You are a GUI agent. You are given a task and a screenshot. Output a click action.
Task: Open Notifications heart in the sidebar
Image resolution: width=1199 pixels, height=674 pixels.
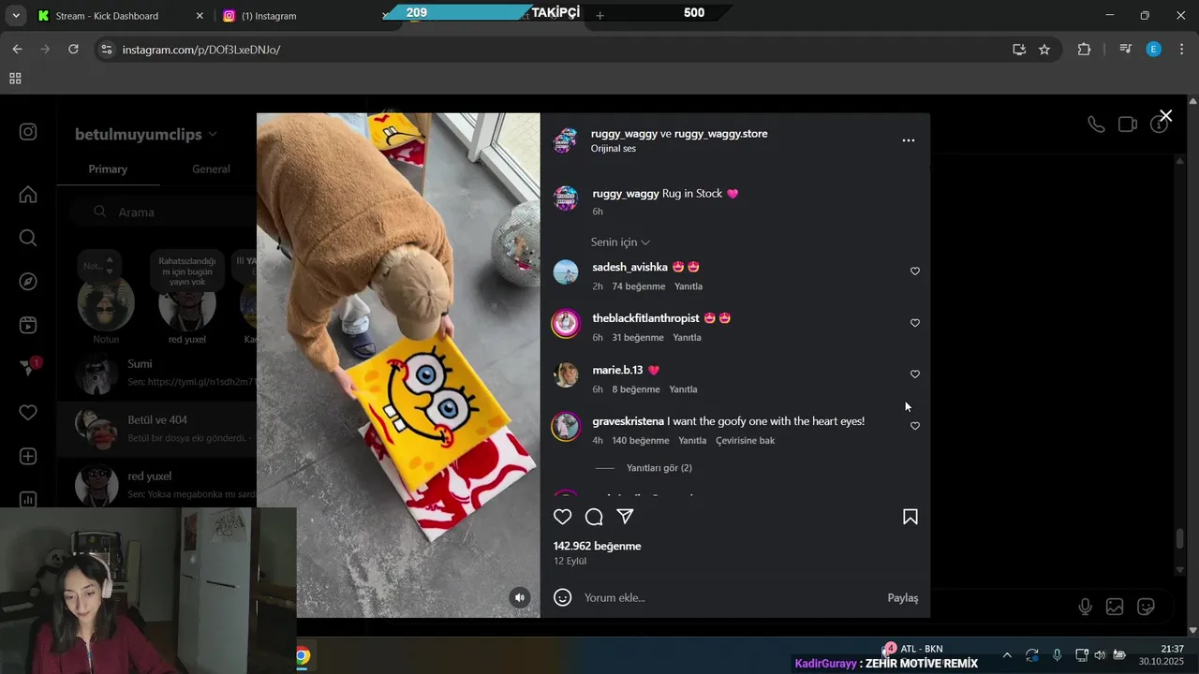[x=28, y=413]
